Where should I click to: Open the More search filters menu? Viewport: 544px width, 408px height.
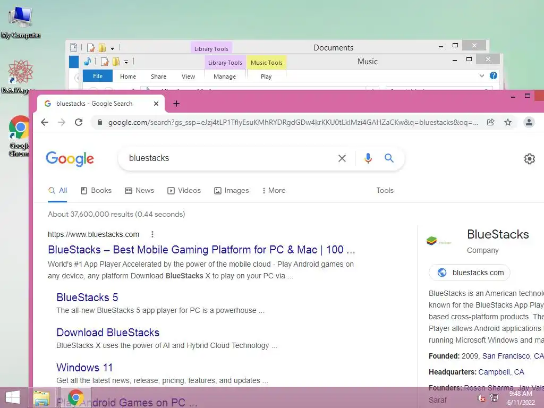(274, 191)
